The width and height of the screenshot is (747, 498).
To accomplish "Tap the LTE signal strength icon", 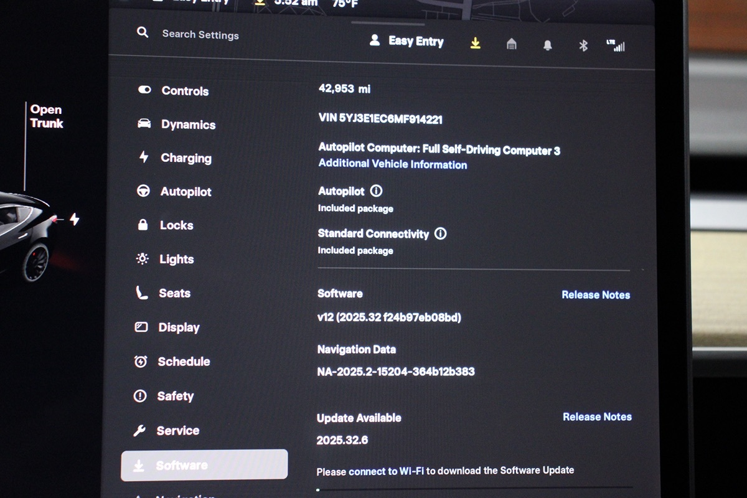I will click(x=615, y=45).
